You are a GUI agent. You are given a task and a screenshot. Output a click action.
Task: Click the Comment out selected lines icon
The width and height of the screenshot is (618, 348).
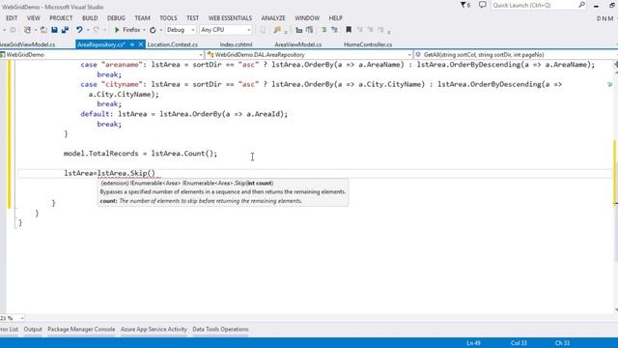pos(323,30)
